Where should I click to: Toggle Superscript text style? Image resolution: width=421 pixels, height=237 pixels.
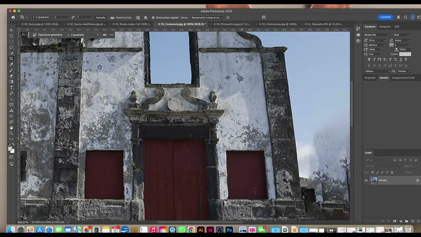tap(390, 60)
